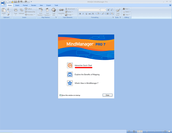
Task: Toggle Bold formatting
Action: coord(80,14)
